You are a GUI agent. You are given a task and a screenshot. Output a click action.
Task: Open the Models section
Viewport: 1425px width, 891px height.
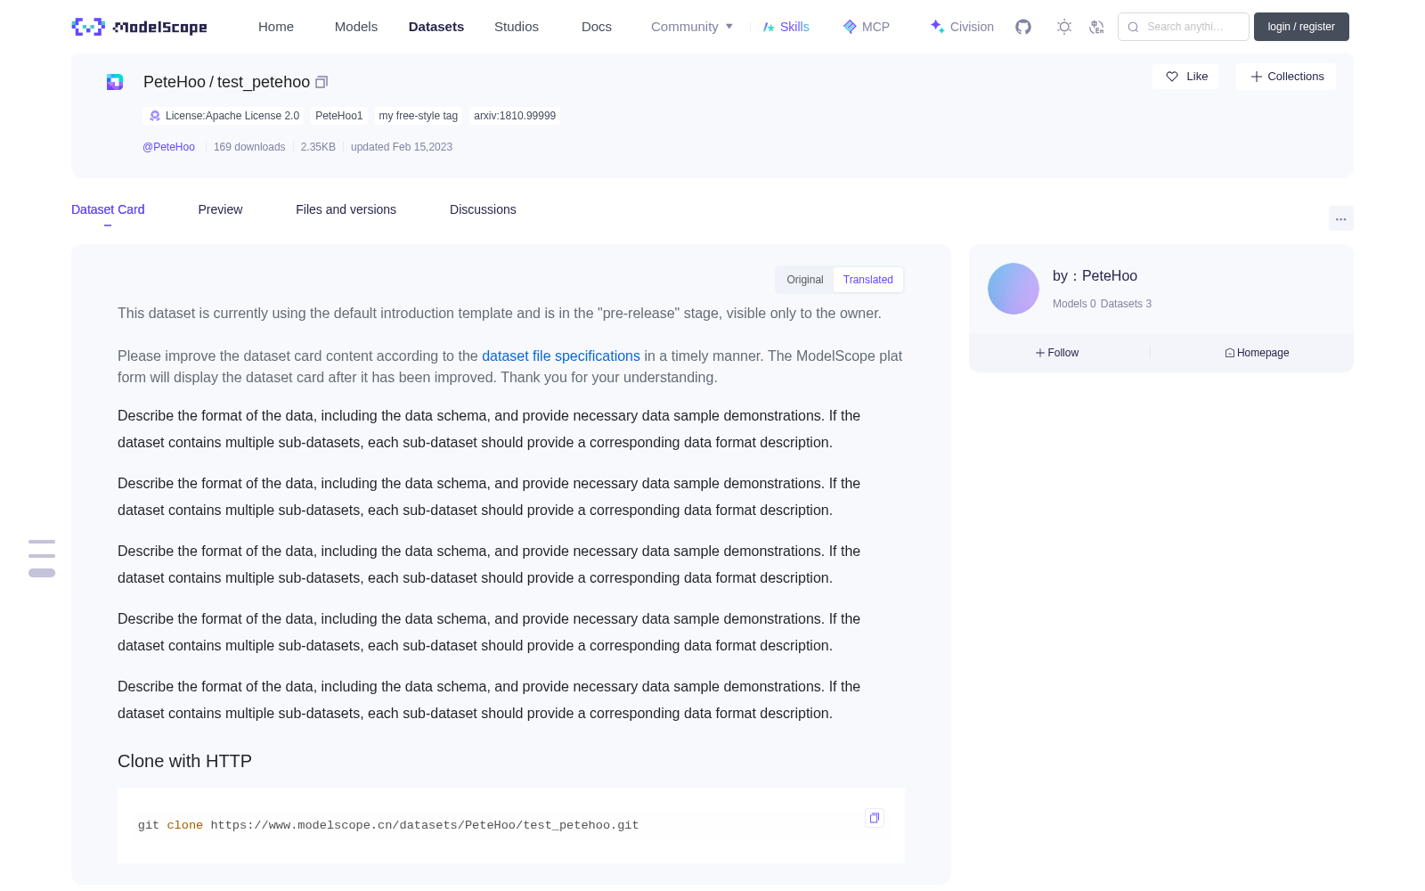(x=356, y=27)
